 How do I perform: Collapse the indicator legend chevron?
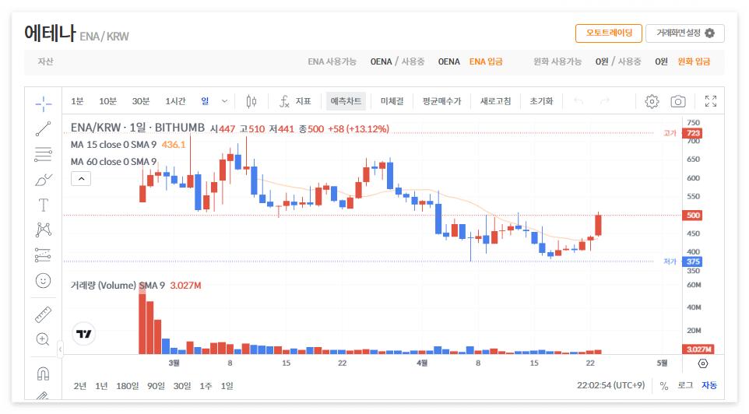81,179
